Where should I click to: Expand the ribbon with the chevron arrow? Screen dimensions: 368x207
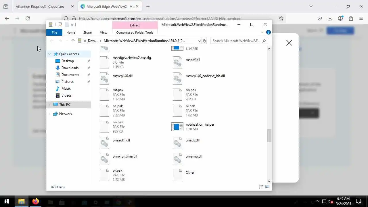[x=262, y=32]
